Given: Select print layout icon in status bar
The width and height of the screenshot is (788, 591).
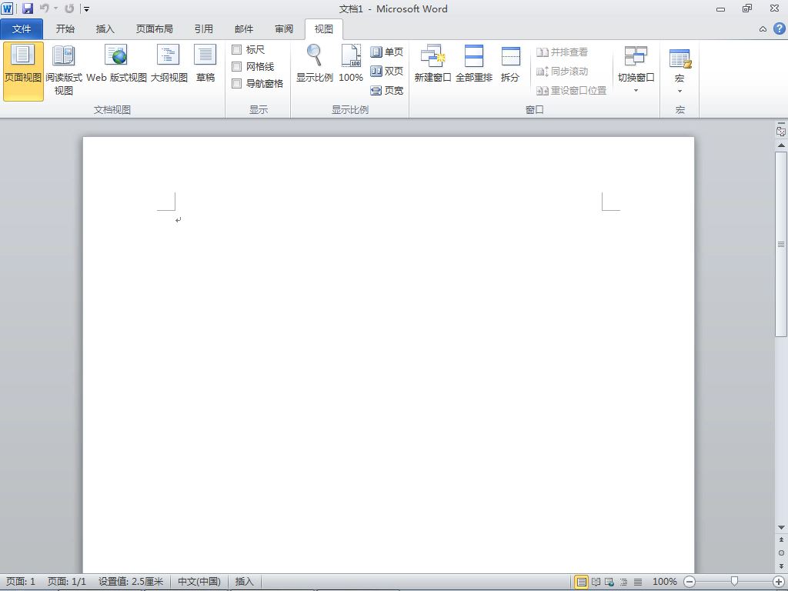Looking at the screenshot, I should click(582, 582).
